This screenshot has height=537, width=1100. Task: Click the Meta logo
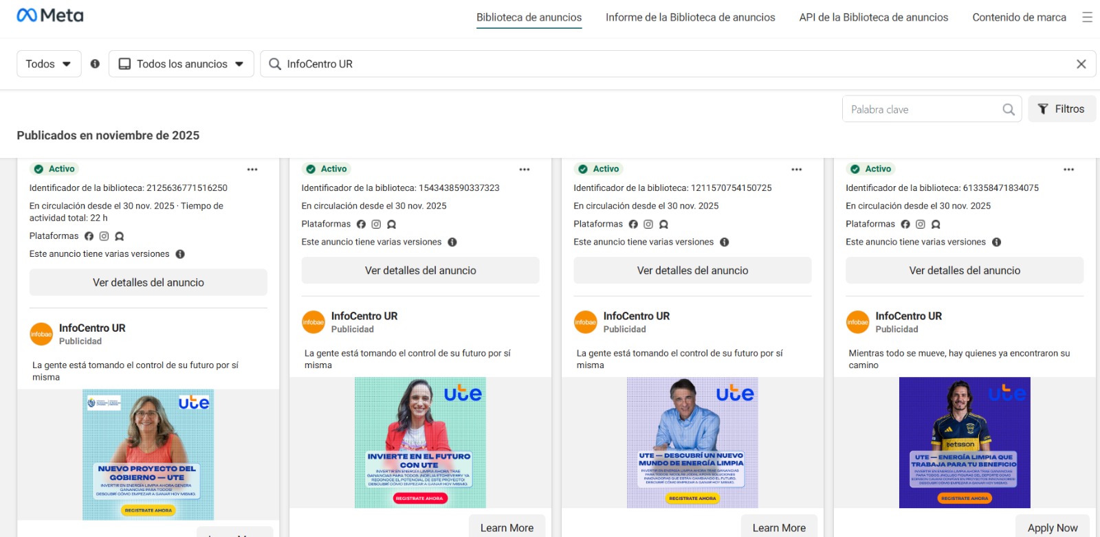pyautogui.click(x=50, y=15)
